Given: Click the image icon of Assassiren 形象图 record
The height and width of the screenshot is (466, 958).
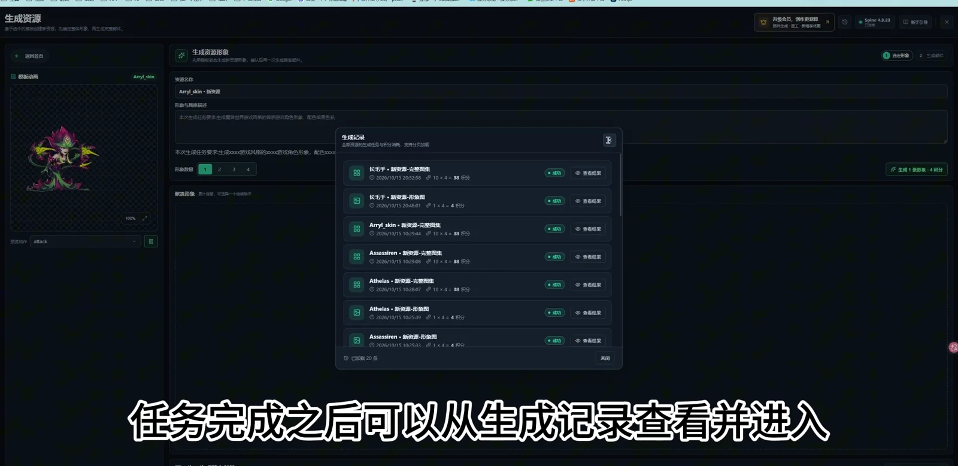Looking at the screenshot, I should click(357, 340).
